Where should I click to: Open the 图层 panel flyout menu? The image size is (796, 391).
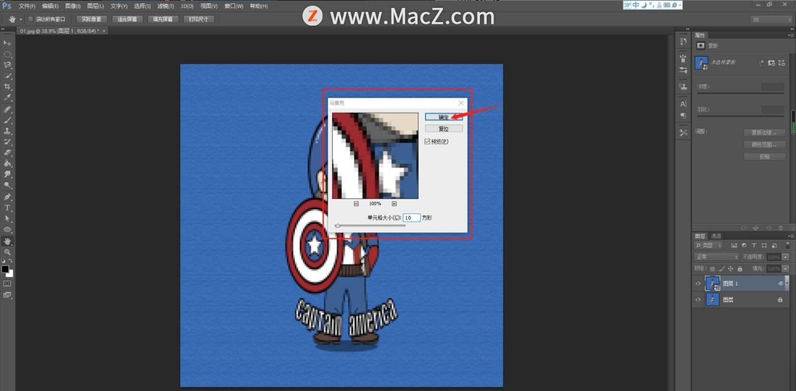pyautogui.click(x=791, y=236)
